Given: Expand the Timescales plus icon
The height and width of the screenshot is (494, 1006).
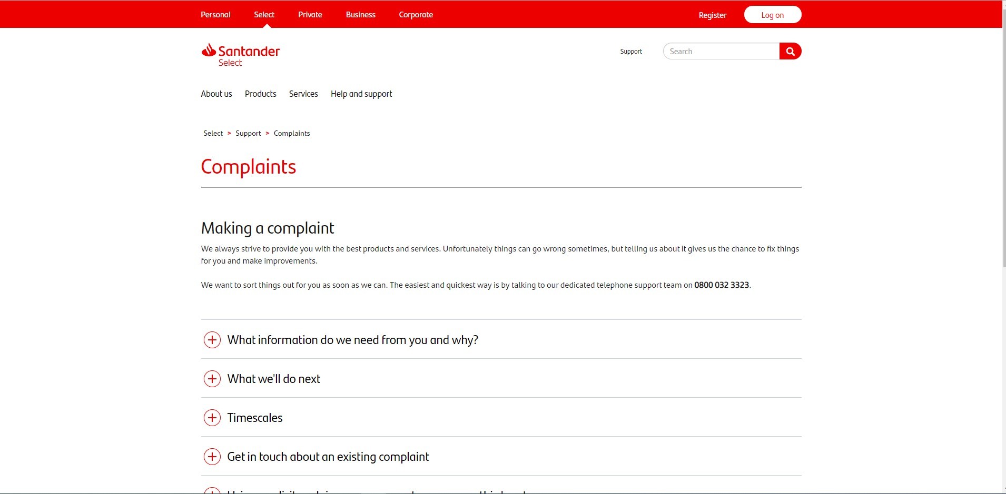Looking at the screenshot, I should [x=212, y=418].
